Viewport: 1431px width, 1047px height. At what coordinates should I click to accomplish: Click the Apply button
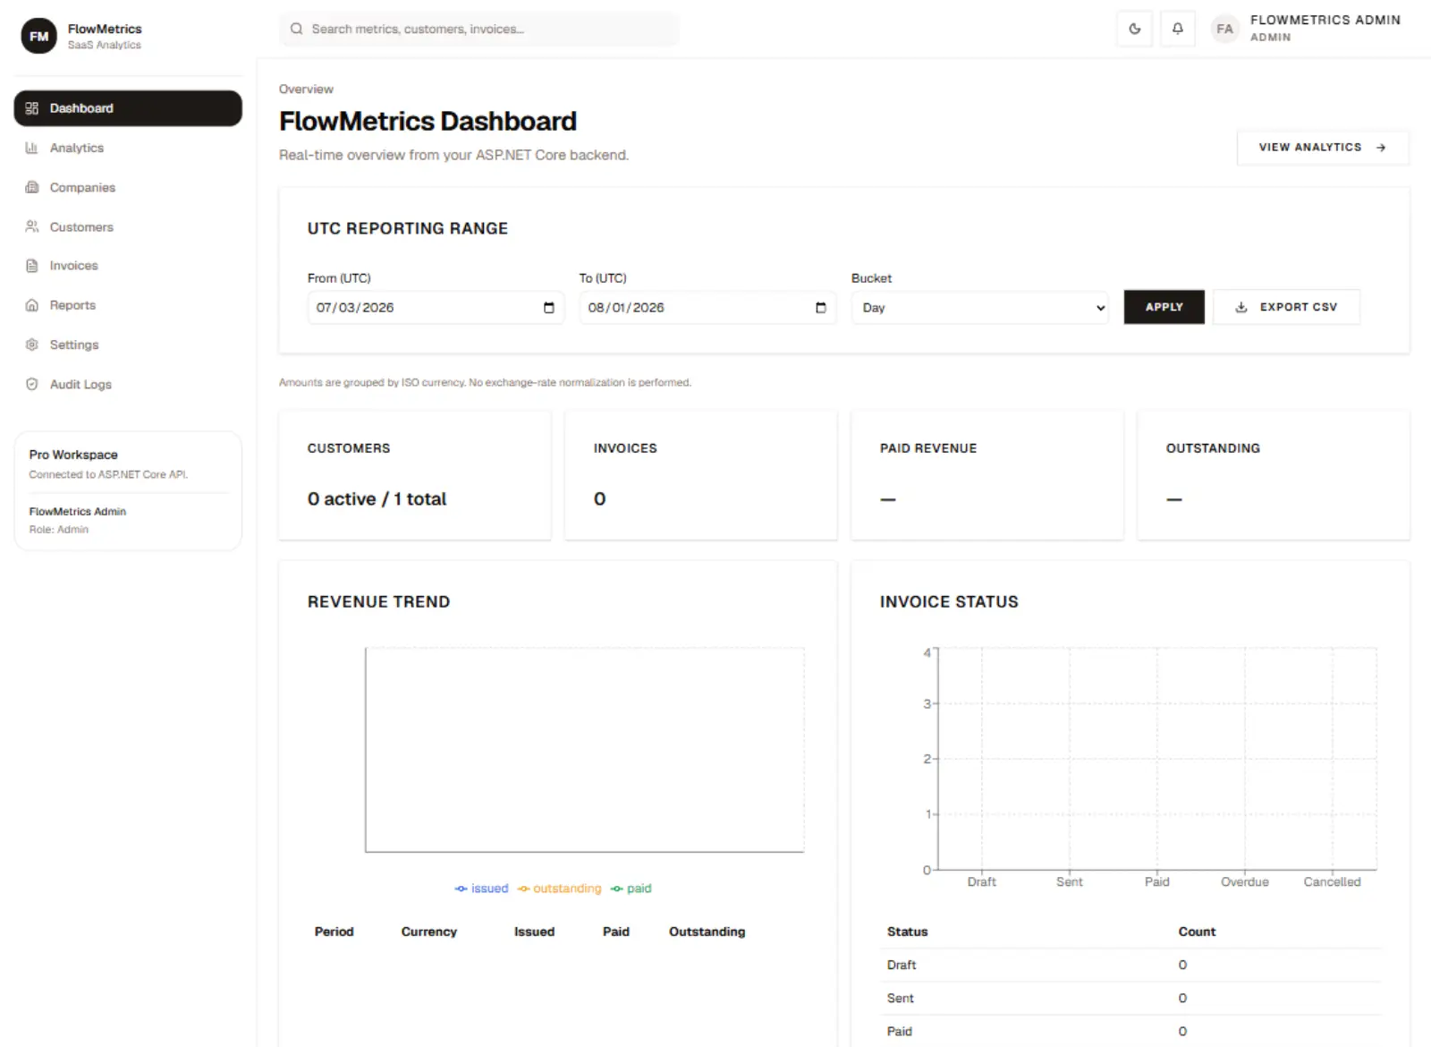coord(1164,307)
